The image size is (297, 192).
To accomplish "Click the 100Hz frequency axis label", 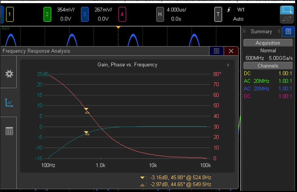I will [48, 165].
